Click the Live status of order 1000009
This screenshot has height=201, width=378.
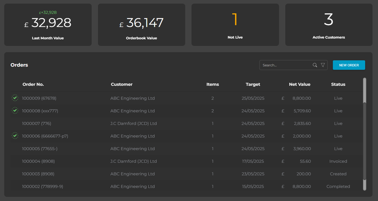(338, 98)
